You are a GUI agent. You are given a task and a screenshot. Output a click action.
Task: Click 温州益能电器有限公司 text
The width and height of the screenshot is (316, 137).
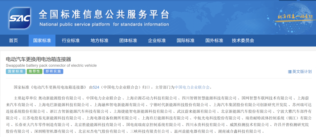coord(193,131)
